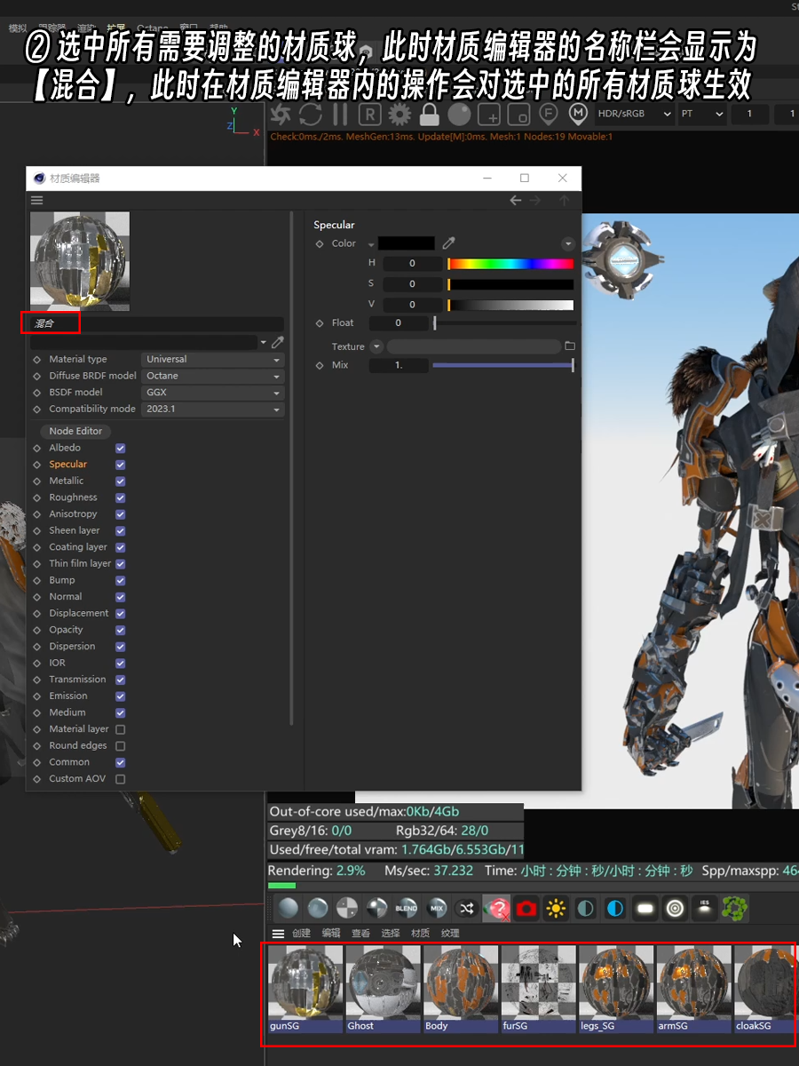The image size is (799, 1066).
Task: Open the 选择 menu in material manager
Action: click(x=391, y=934)
